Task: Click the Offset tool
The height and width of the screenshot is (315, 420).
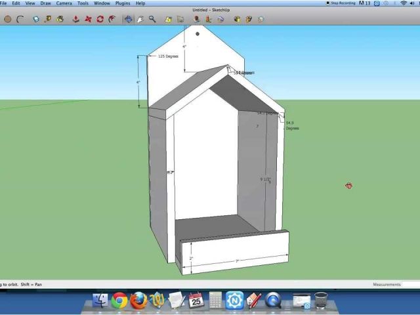Action: [x=113, y=20]
